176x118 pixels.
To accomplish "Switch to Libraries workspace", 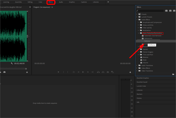I will [96, 2].
